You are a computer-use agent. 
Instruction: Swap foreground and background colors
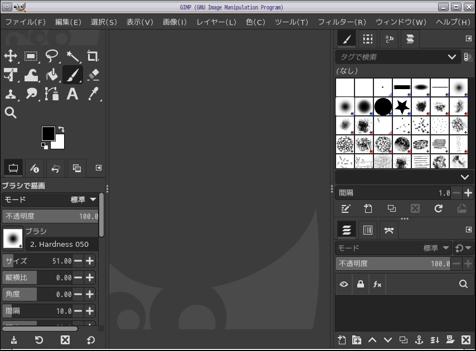(x=61, y=129)
